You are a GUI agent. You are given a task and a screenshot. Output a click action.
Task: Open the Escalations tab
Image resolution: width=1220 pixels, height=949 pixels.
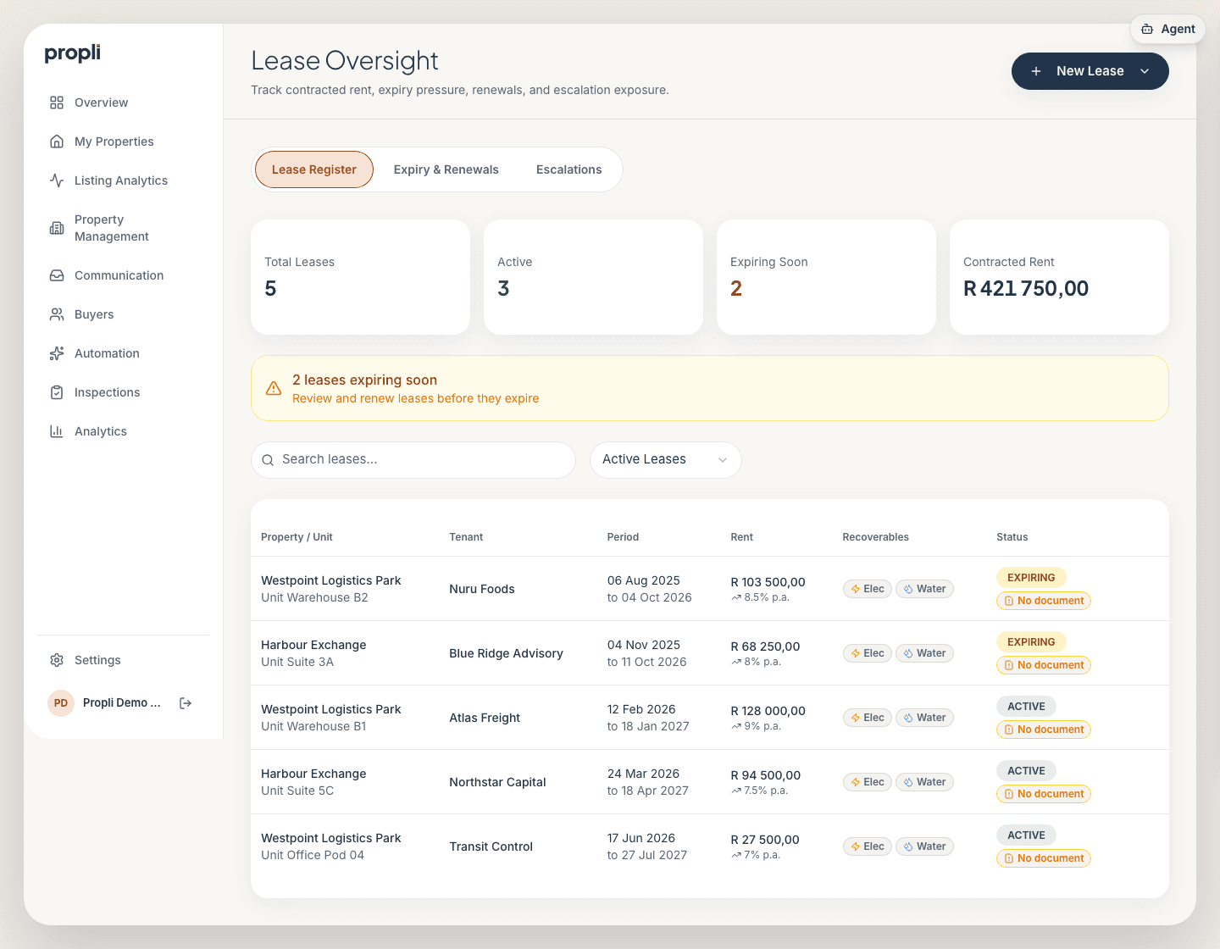coord(569,169)
